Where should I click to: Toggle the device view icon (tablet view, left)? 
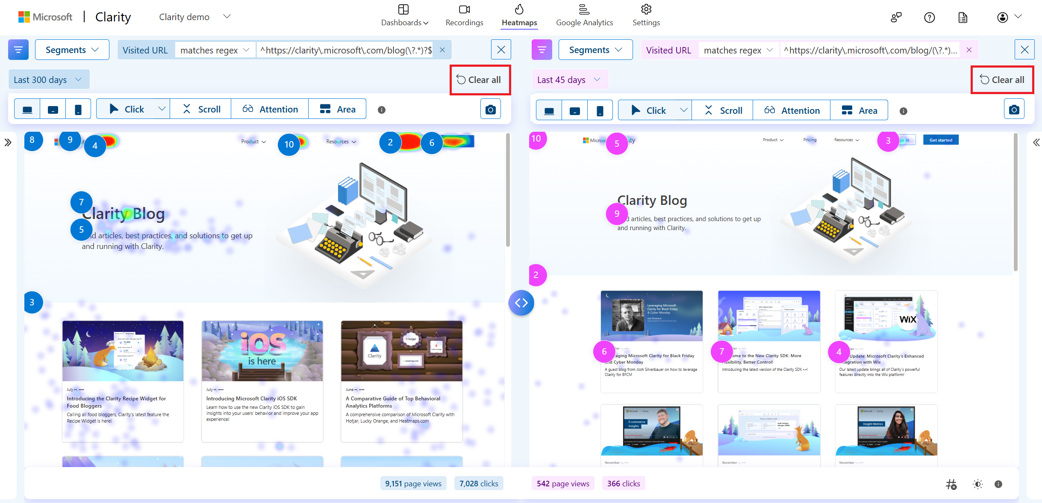(53, 109)
